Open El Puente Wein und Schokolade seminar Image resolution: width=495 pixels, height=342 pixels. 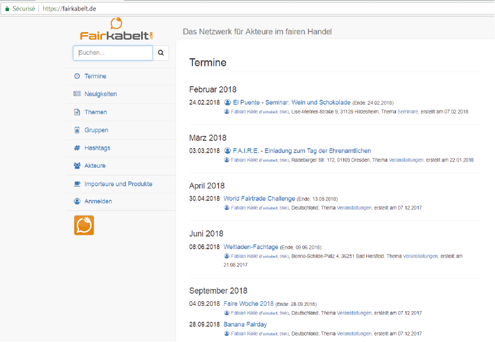click(292, 102)
